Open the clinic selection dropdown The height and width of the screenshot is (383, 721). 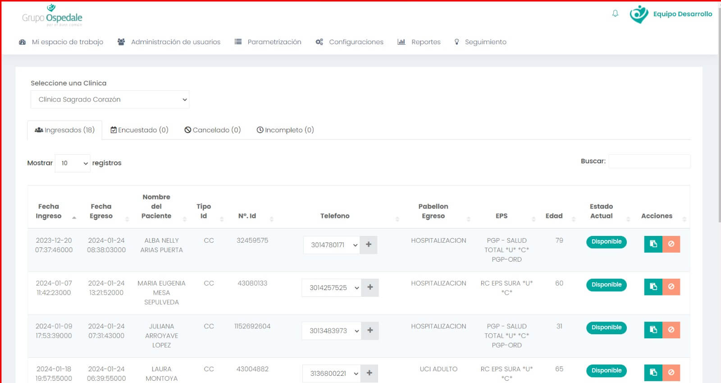click(x=110, y=100)
